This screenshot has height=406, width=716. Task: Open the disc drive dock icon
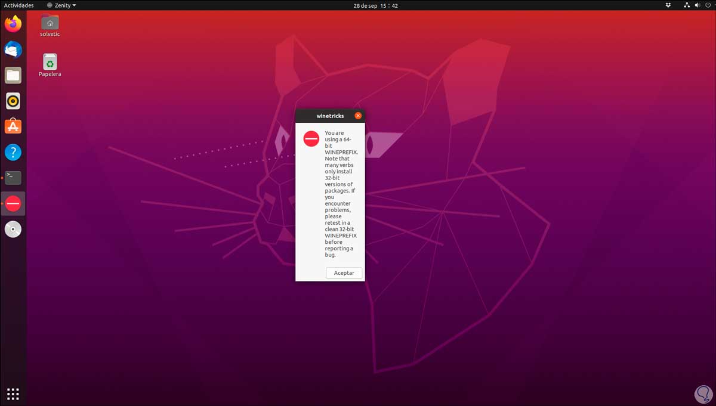coord(13,229)
